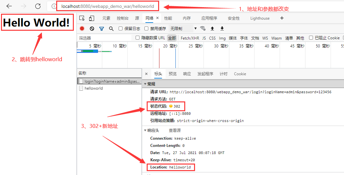Click the forward navigation arrow
344x175 pixels.
point(24,6)
